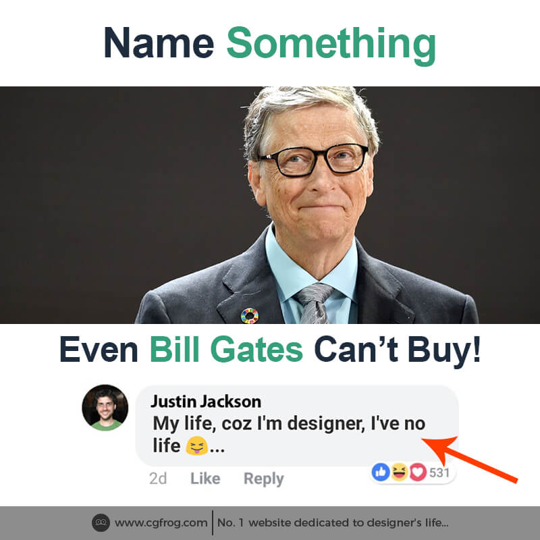Image resolution: width=540 pixels, height=540 pixels.
Task: Click the "Can't Buy!" caption text
Action: [398, 350]
